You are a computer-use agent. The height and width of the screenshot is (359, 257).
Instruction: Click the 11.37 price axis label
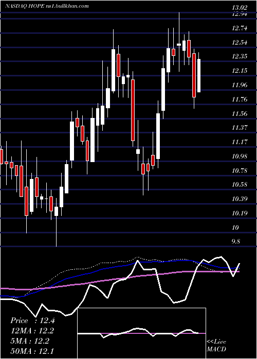tap(240, 128)
